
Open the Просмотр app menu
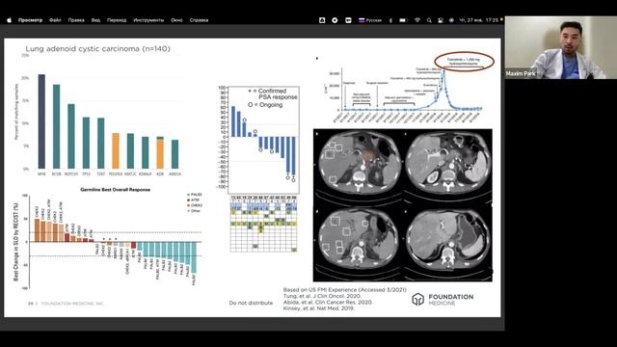(30, 20)
